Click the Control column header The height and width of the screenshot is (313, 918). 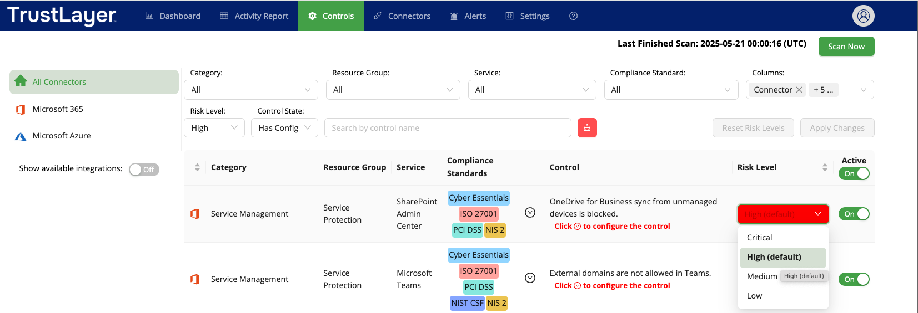pyautogui.click(x=564, y=167)
